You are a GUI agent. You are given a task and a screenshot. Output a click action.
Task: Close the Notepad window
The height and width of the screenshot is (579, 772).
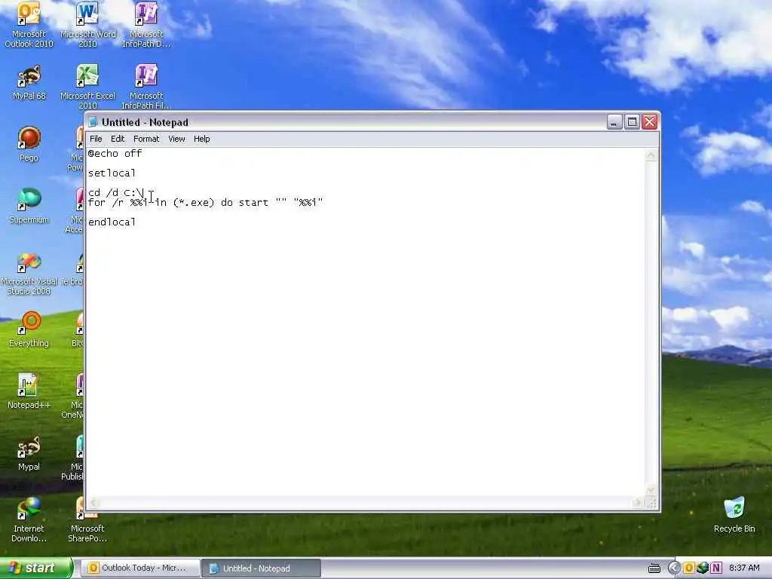point(650,121)
